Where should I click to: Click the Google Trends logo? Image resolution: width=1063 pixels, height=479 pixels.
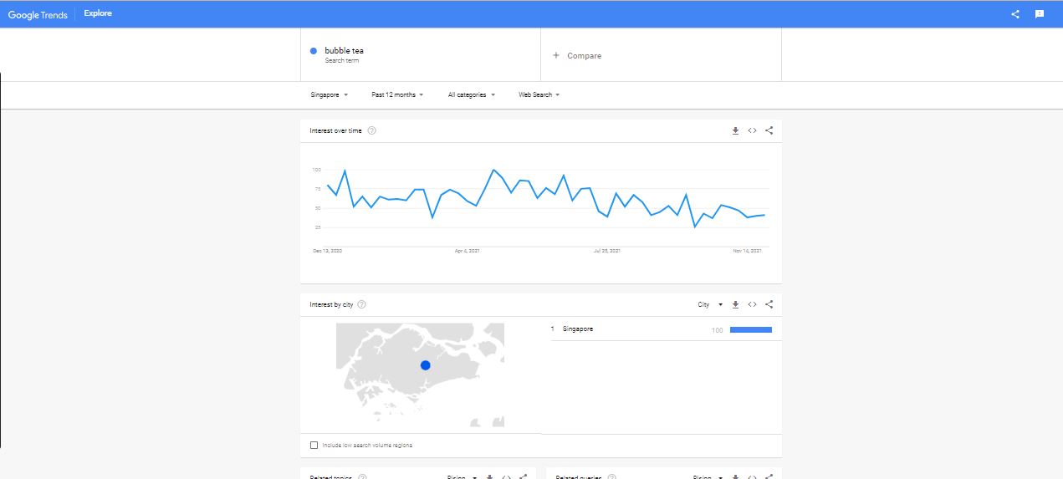tap(38, 14)
